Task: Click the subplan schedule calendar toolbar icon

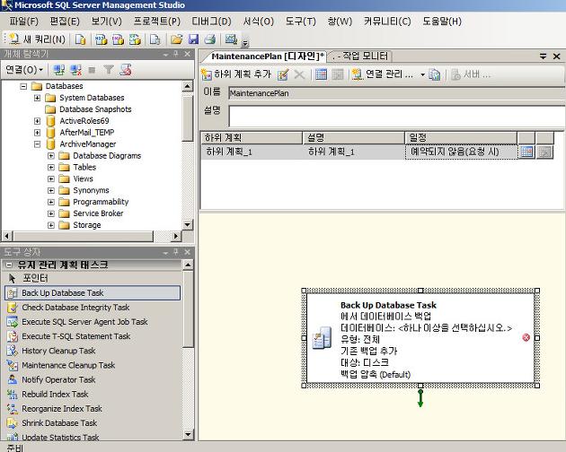Action: 321,74
